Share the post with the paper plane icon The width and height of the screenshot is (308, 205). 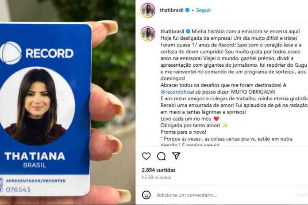(176, 156)
